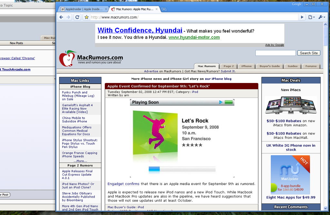This screenshot has height=215, width=330.
Task: Focus the site search text box
Action: (275, 53)
